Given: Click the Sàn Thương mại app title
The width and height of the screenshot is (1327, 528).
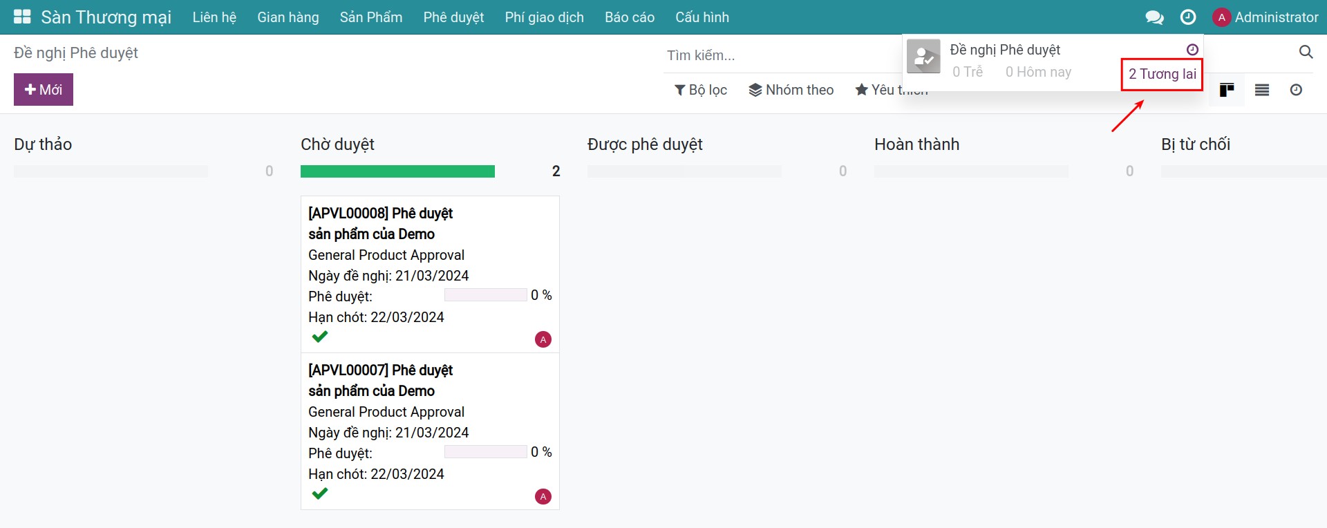Looking at the screenshot, I should (x=106, y=17).
